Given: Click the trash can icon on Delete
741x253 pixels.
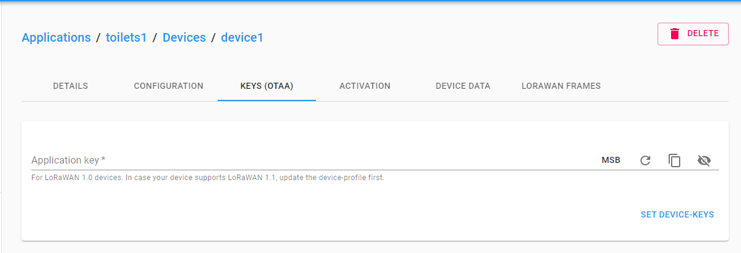Looking at the screenshot, I should point(675,34).
